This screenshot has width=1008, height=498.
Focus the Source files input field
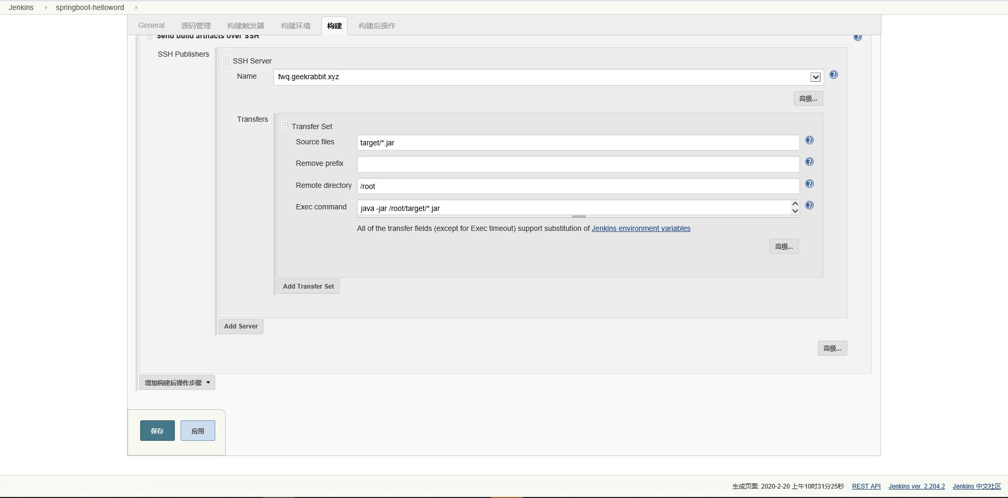[x=578, y=143]
